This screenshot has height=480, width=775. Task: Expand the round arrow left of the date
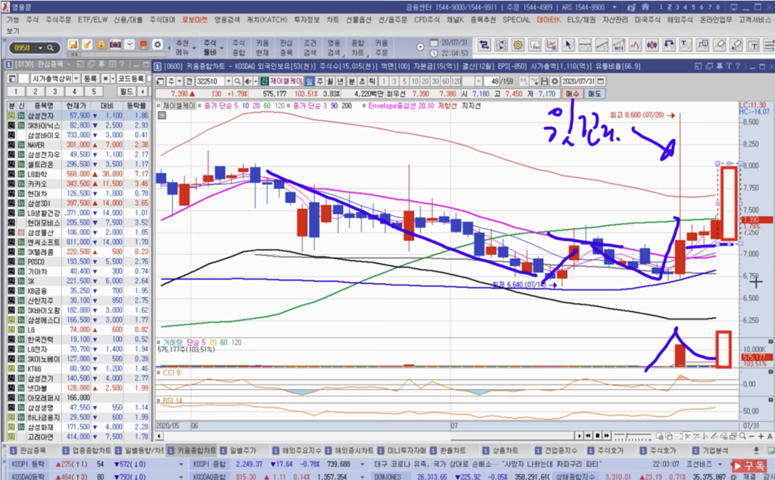coord(420,47)
